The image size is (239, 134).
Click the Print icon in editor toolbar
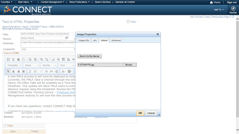coord(18,60)
